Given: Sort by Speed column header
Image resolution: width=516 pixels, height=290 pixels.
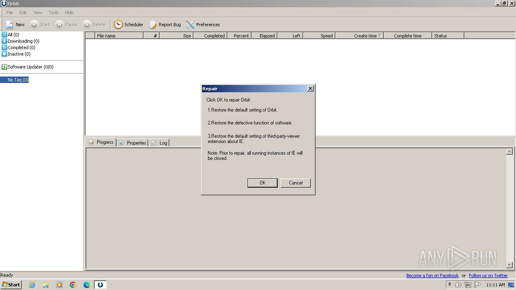Looking at the screenshot, I should point(319,36).
